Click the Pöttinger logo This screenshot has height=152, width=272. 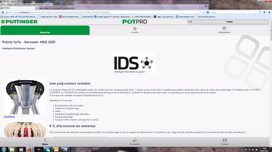click(19, 22)
